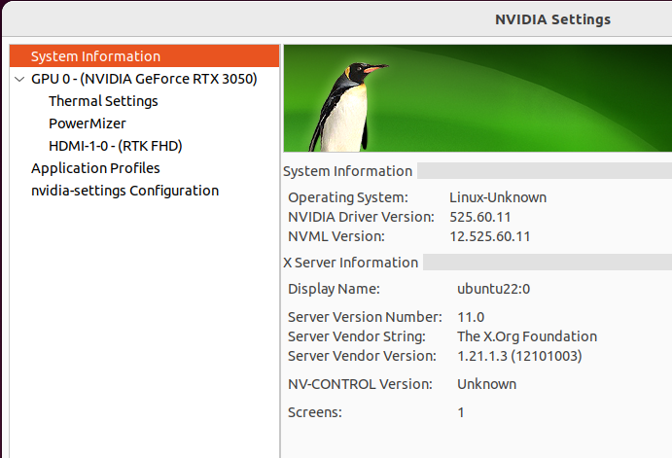
Task: Click the NVIDIA Settings window title
Action: (552, 19)
